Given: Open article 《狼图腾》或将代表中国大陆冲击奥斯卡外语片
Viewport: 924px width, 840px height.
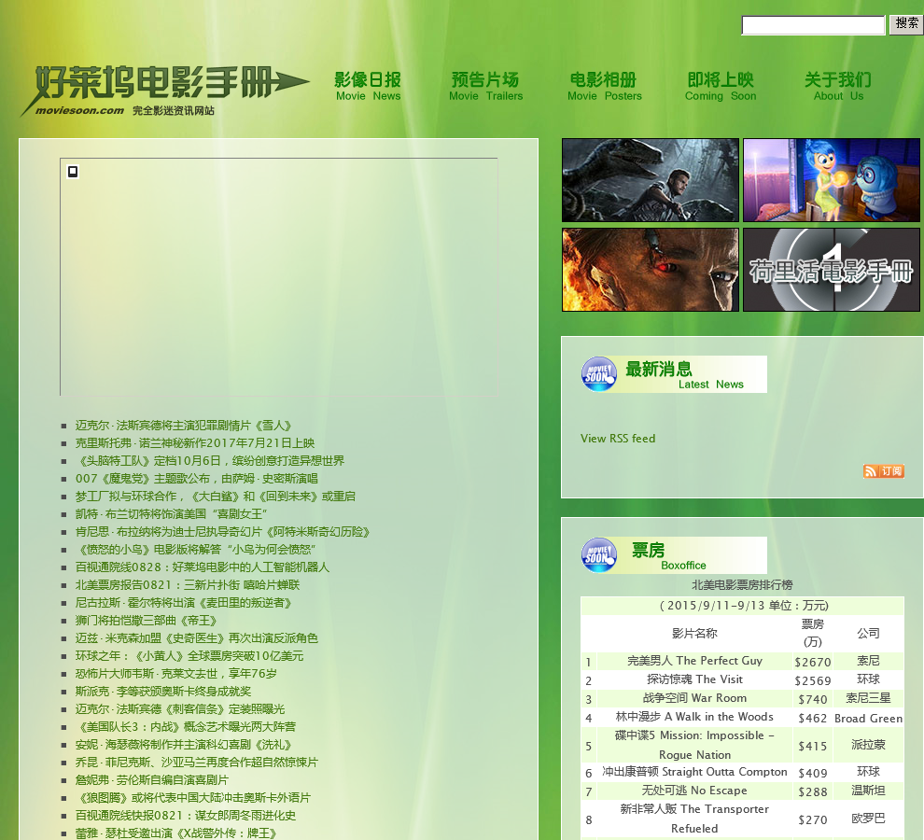Looking at the screenshot, I should click(193, 798).
